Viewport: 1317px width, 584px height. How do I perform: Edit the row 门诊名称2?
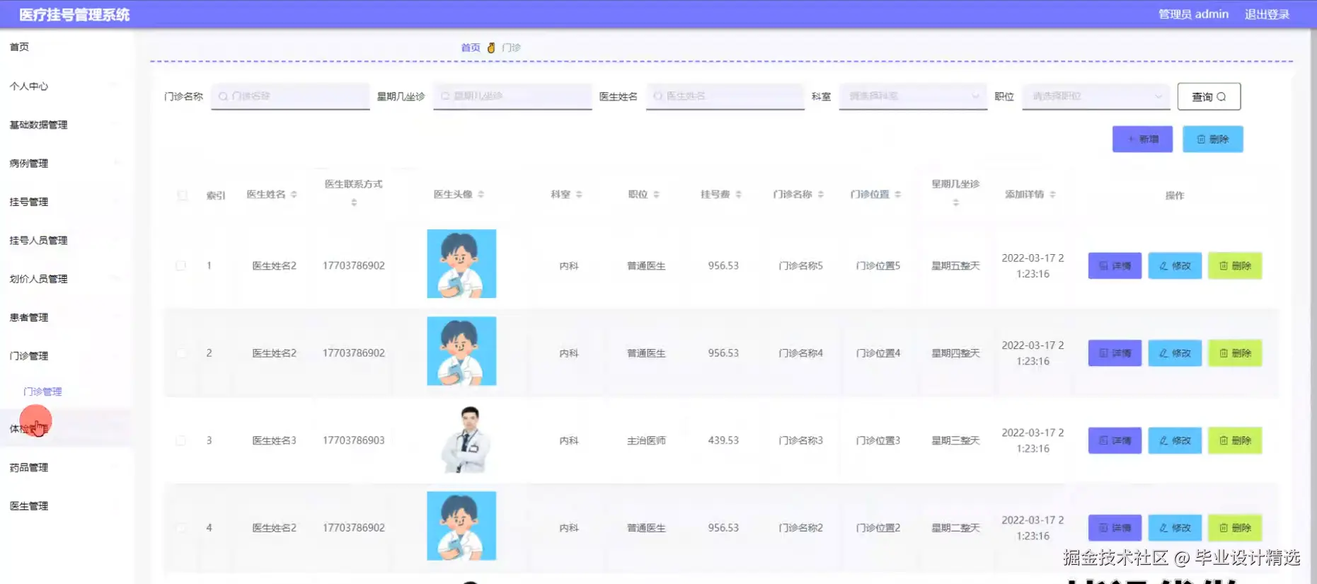(x=1175, y=527)
